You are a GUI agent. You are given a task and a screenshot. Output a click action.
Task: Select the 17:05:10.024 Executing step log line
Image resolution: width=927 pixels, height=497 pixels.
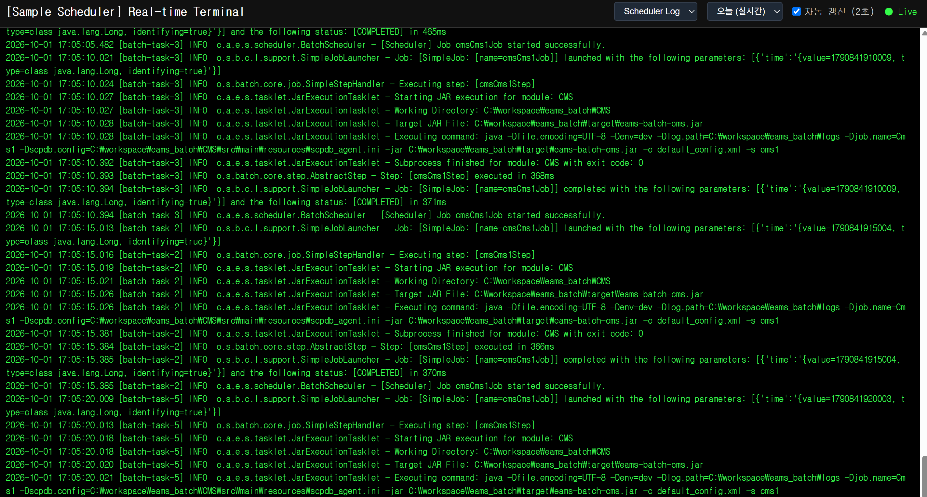[270, 84]
